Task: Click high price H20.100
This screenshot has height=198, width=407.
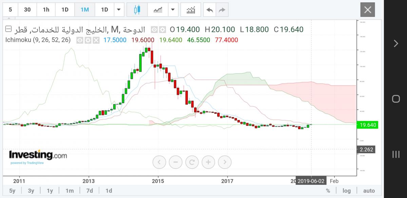Action: (220, 29)
